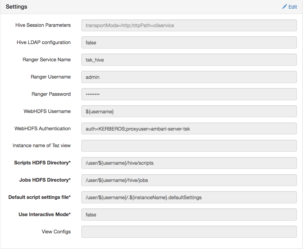The height and width of the screenshot is (249, 303).
Task: Select the Hive LDAP configuration field
Action: (189, 42)
